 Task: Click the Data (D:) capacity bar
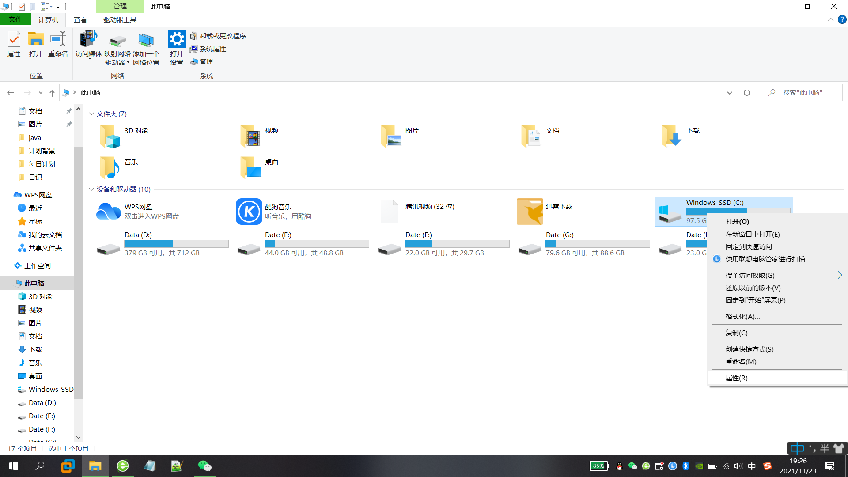click(176, 244)
